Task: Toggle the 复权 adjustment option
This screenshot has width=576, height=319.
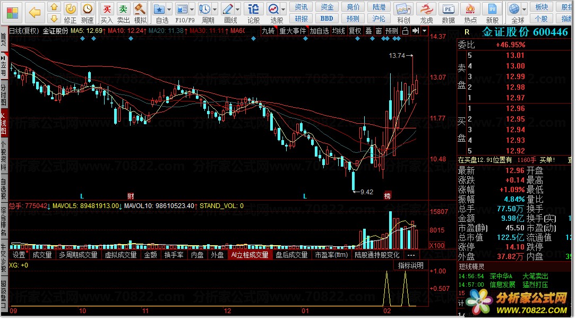Action: pyautogui.click(x=355, y=31)
